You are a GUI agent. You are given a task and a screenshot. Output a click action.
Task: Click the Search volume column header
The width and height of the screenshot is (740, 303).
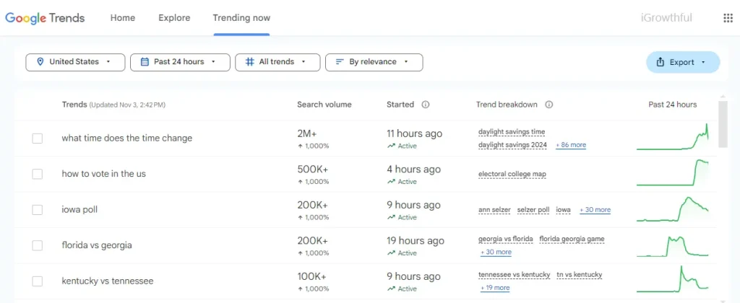pos(324,105)
